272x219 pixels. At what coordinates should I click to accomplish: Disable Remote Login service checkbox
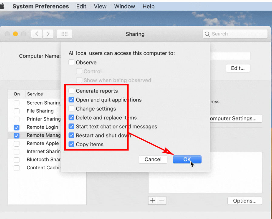point(17,127)
